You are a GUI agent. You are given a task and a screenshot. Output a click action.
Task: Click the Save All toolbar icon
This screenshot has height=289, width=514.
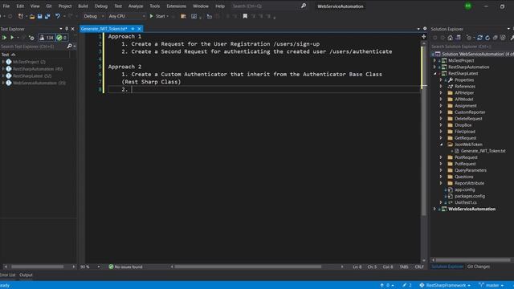click(x=47, y=16)
